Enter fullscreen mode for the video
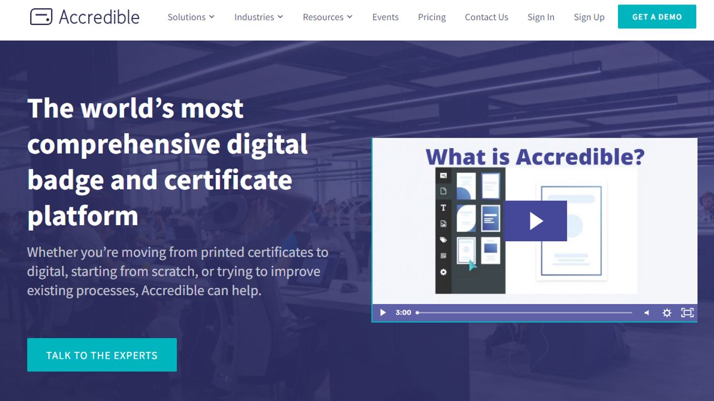This screenshot has height=401, width=714. pos(687,312)
